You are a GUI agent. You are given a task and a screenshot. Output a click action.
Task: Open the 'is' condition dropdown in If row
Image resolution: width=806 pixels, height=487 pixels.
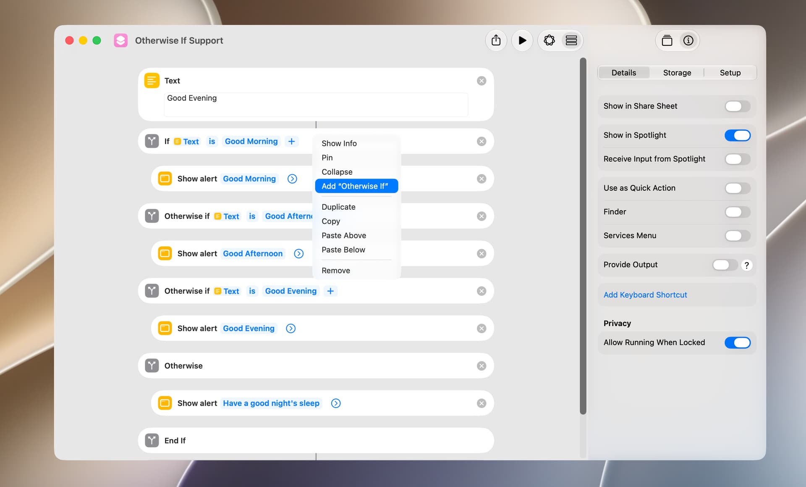tap(212, 141)
